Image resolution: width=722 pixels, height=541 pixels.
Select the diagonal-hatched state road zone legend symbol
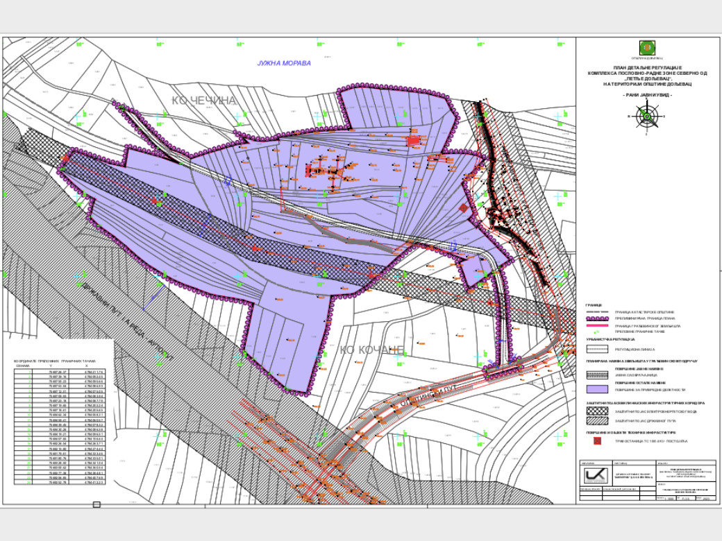click(x=596, y=420)
